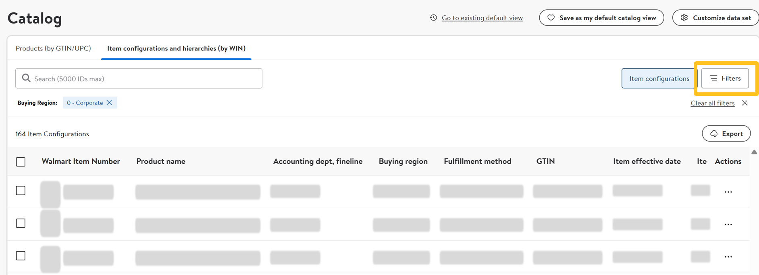The image size is (759, 275).
Task: Open actions menu for the second row
Action: [728, 225]
